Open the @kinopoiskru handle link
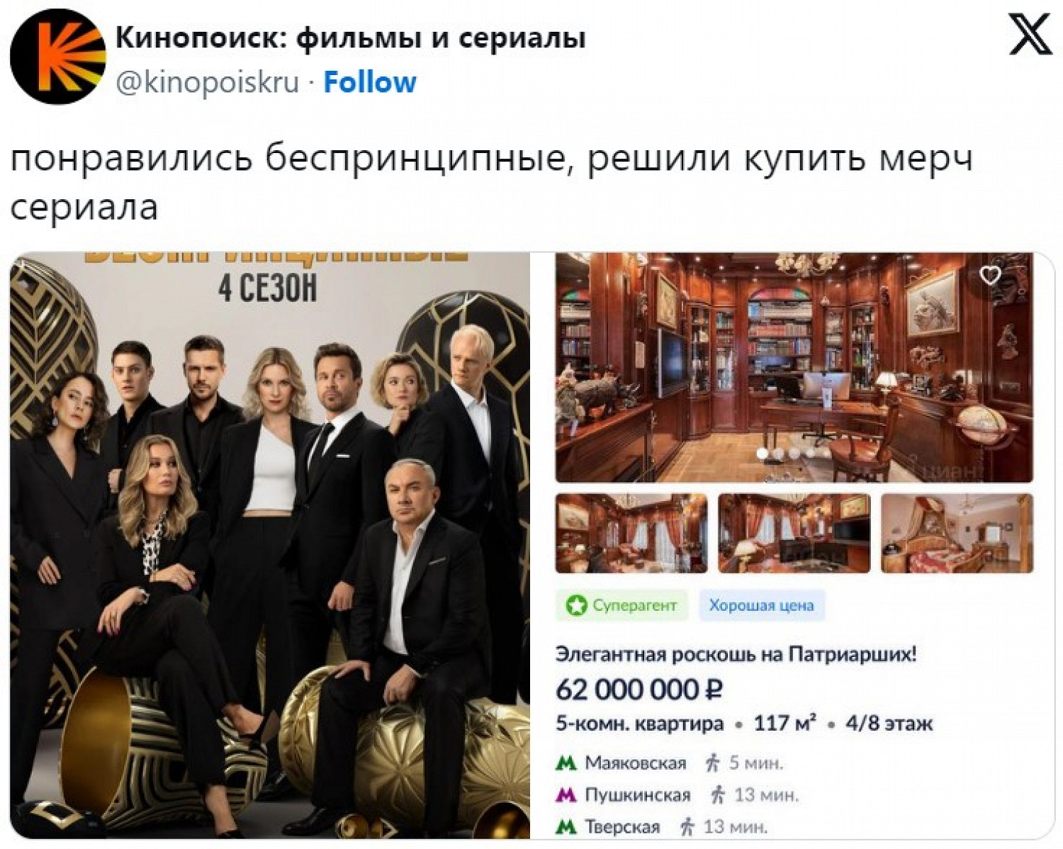 point(208,83)
